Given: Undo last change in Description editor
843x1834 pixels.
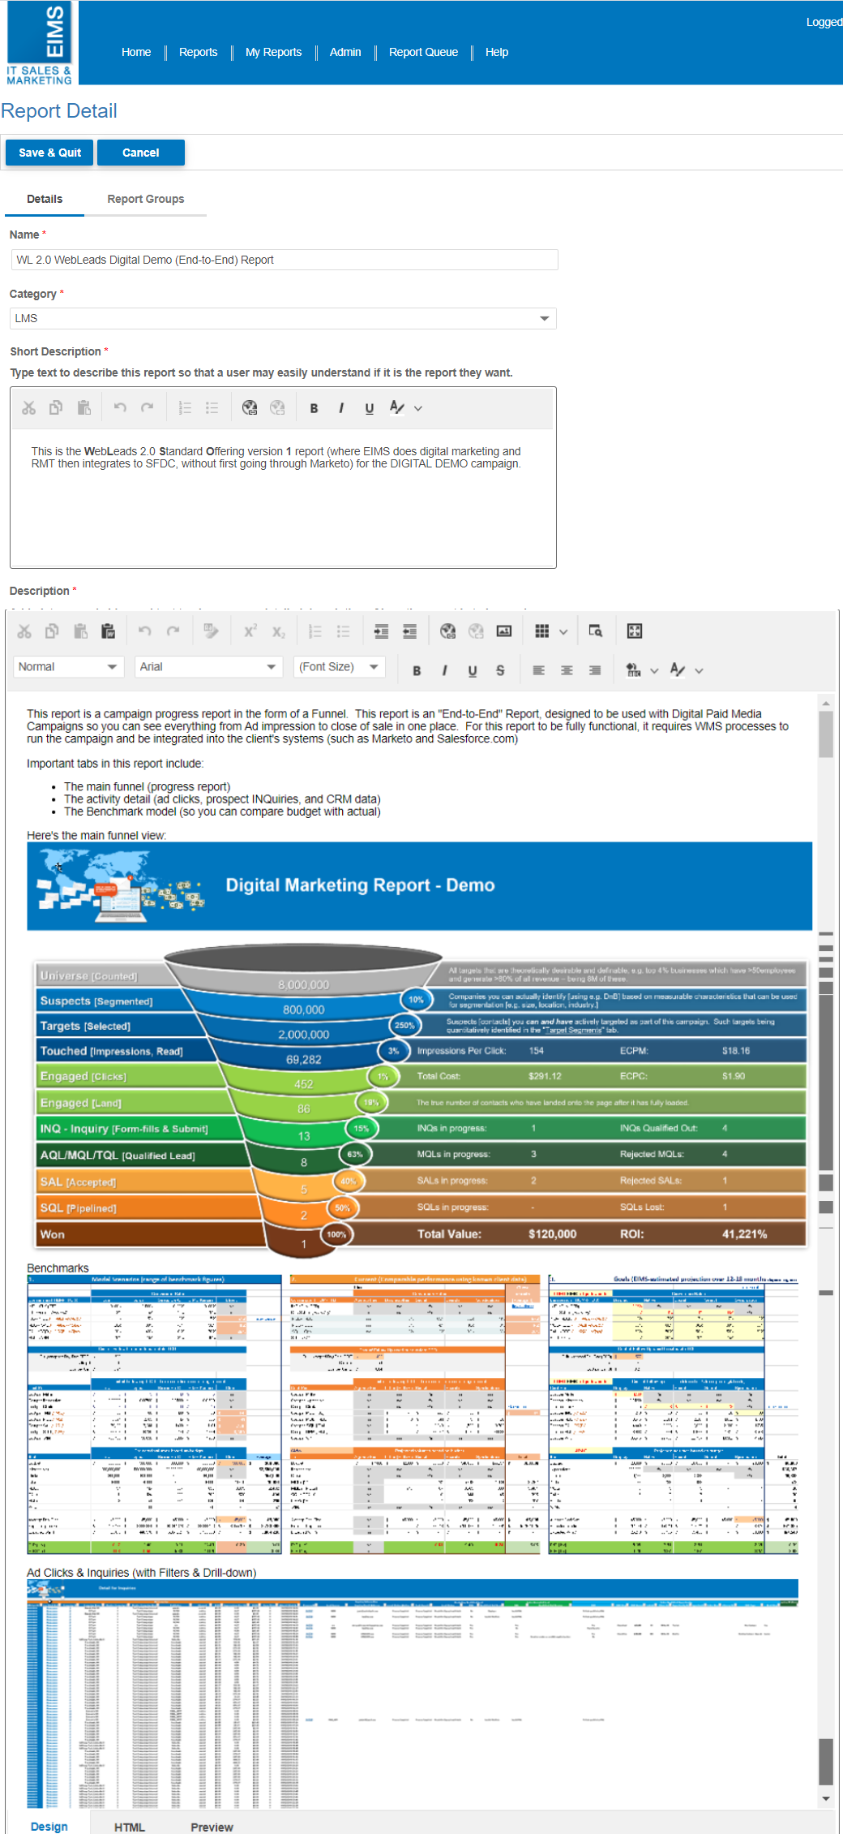Looking at the screenshot, I should (145, 631).
